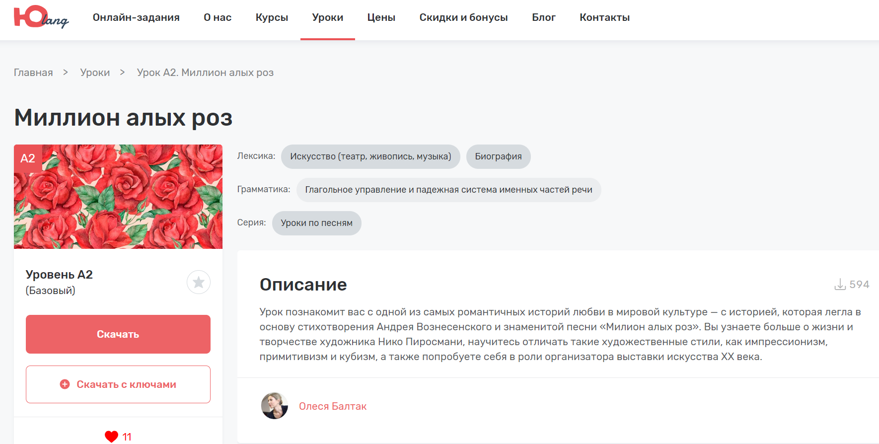Click the Описание heading

click(x=303, y=285)
